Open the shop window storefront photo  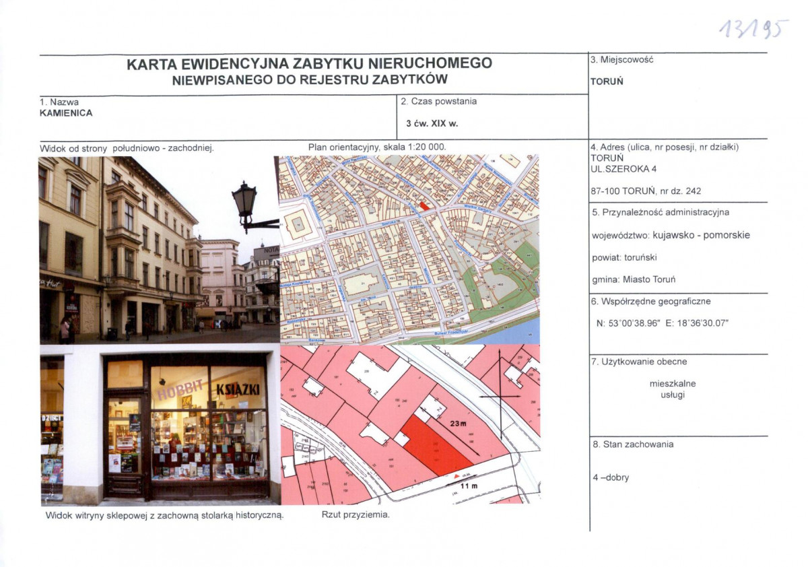click(x=160, y=425)
